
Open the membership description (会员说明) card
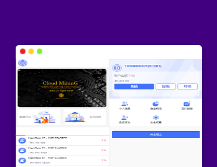tap(85, 117)
